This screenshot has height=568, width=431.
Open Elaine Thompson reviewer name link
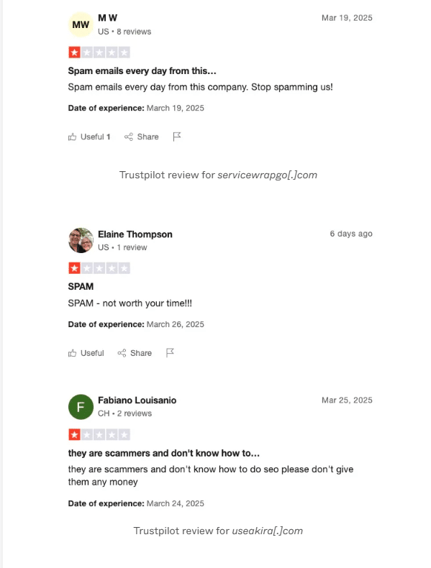(135, 234)
